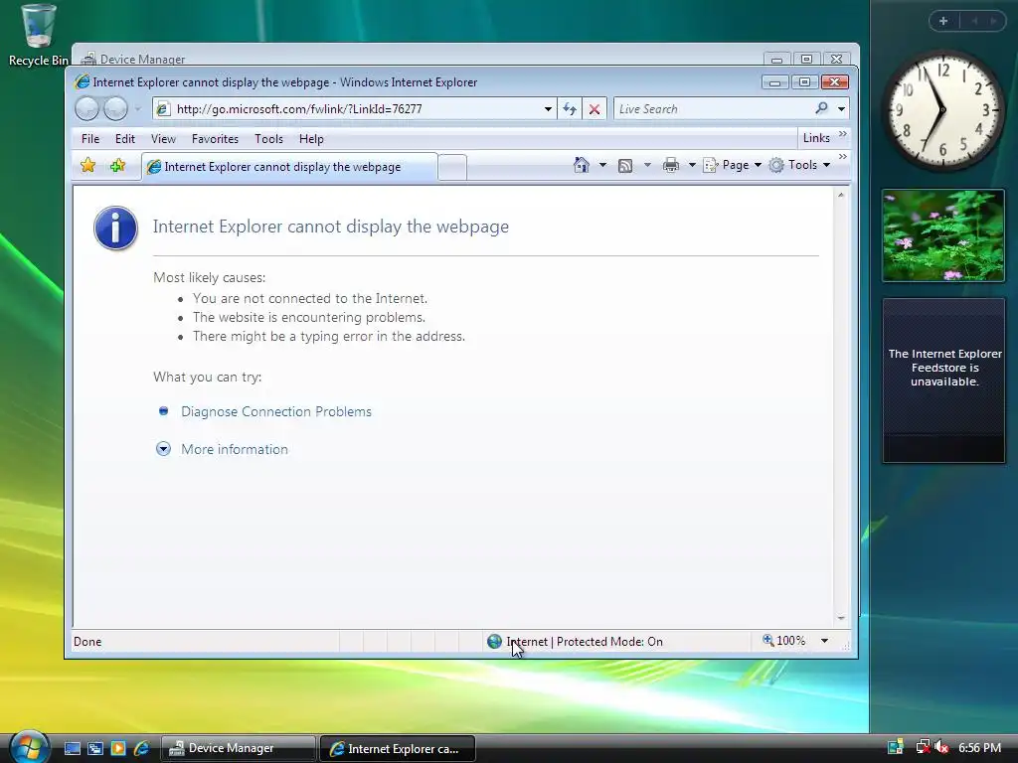
Task: Click the Start orb button
Action: click(x=29, y=747)
